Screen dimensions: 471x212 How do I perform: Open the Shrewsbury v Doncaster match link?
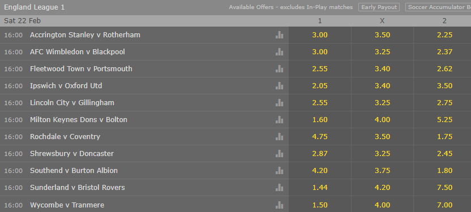point(72,154)
